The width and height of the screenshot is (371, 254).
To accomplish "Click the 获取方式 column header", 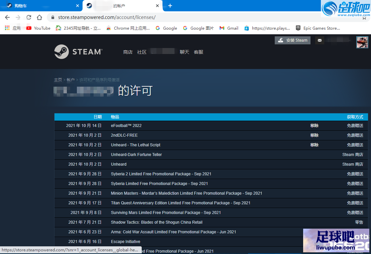I will [x=355, y=117].
